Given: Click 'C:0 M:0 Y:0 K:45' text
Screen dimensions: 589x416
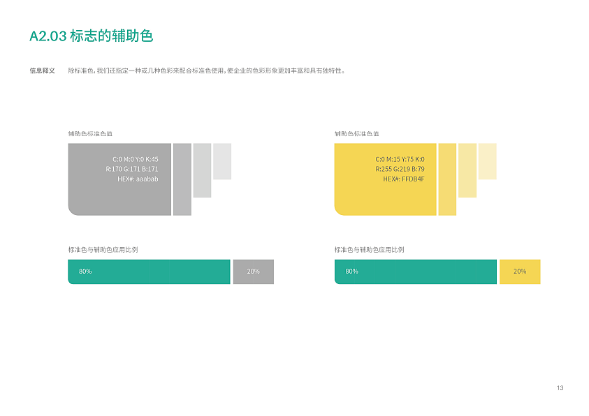Looking at the screenshot, I should [x=136, y=159].
